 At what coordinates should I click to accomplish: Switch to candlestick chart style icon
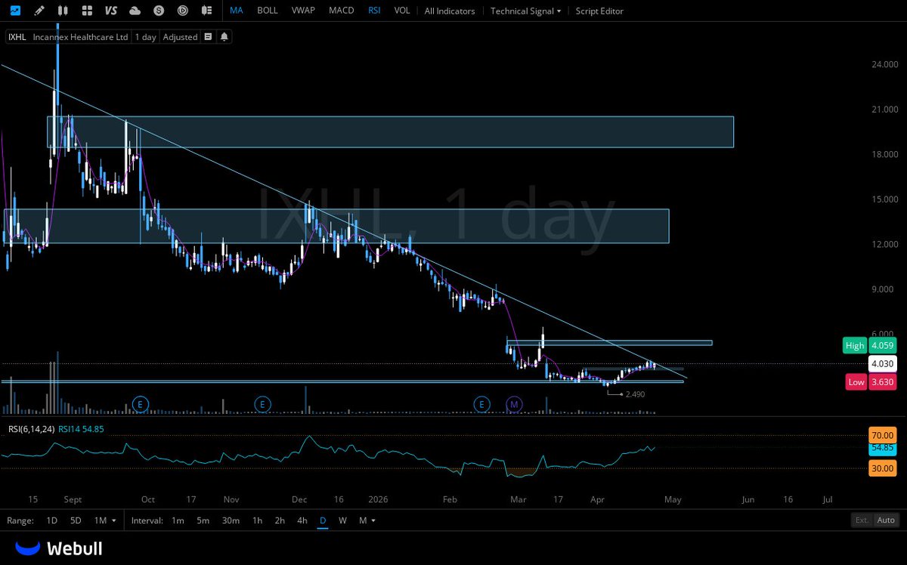pyautogui.click(x=63, y=11)
